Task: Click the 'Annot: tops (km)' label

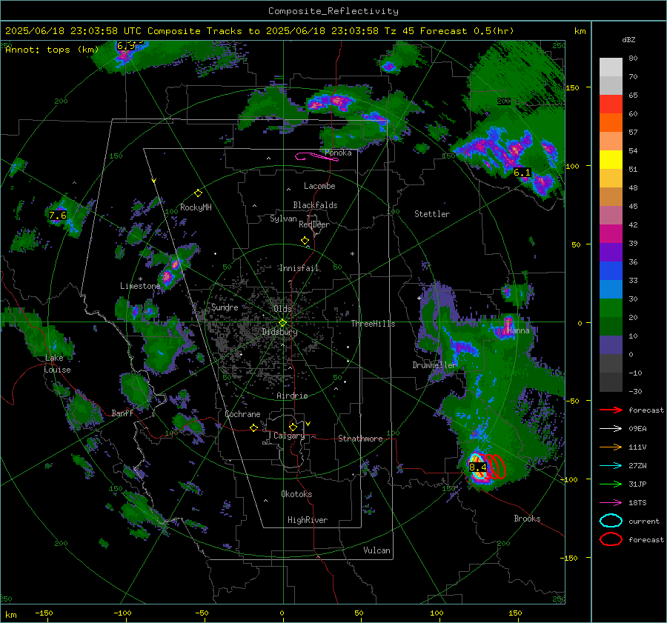Action: point(52,50)
